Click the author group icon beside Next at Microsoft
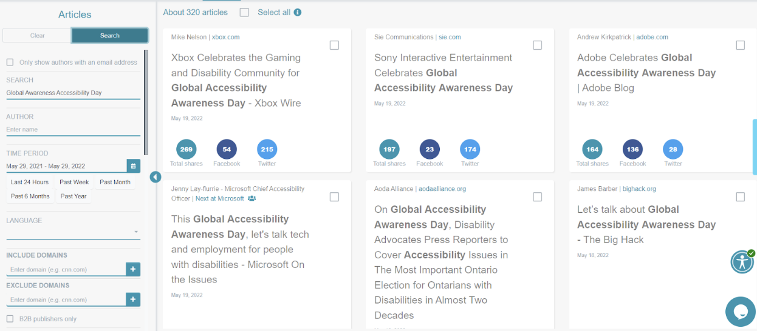The height and width of the screenshot is (331, 757). (x=252, y=198)
